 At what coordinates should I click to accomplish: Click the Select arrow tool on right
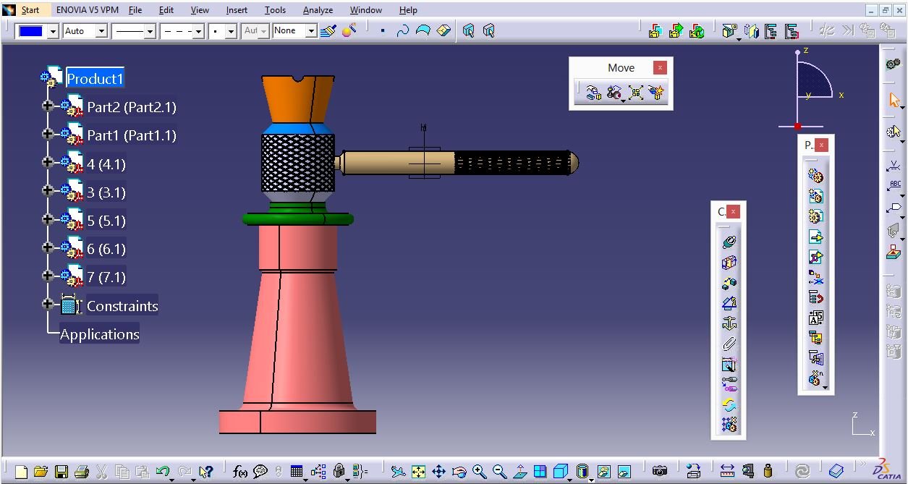tap(894, 101)
